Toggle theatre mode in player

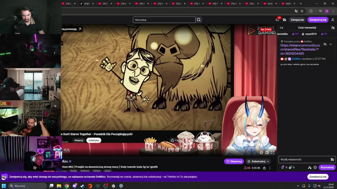[x=267, y=153]
